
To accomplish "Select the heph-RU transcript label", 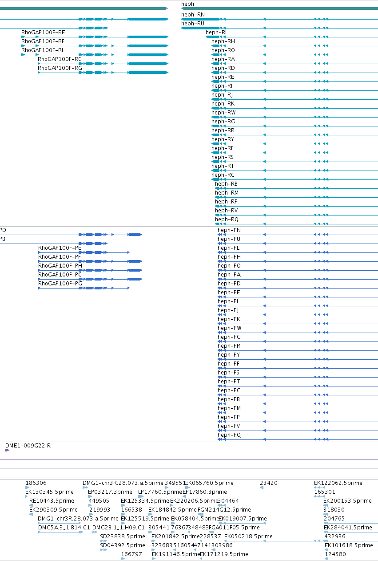I will 193,24.
